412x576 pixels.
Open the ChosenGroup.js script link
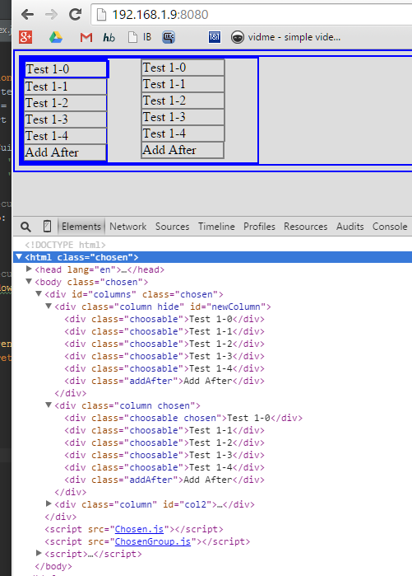click(x=153, y=542)
